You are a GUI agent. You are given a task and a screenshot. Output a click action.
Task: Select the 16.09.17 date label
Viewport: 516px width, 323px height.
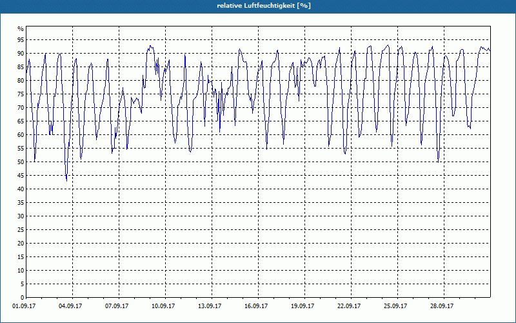click(x=256, y=306)
